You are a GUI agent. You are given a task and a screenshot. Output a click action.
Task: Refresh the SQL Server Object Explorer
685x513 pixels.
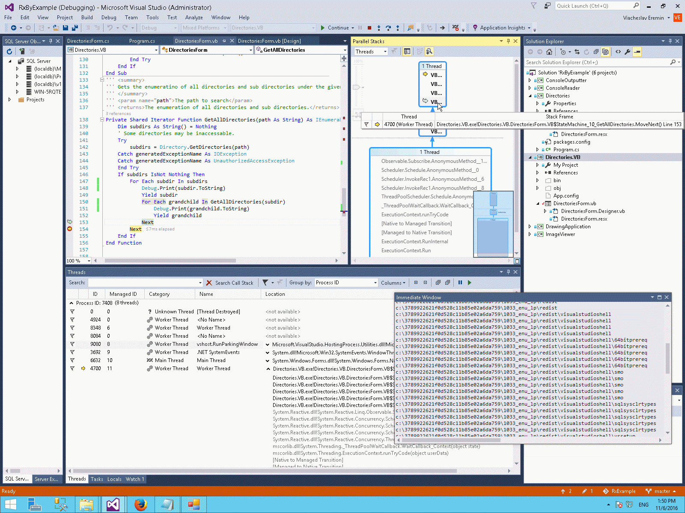tap(9, 52)
